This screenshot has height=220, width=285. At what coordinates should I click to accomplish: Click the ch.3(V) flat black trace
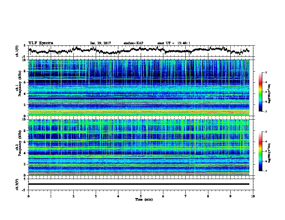coord(139,184)
